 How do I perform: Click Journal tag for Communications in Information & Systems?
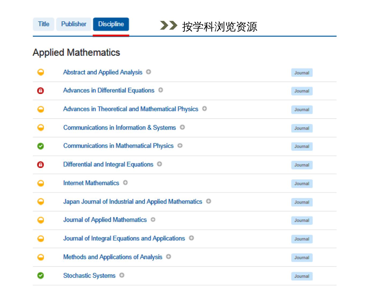[x=302, y=128]
